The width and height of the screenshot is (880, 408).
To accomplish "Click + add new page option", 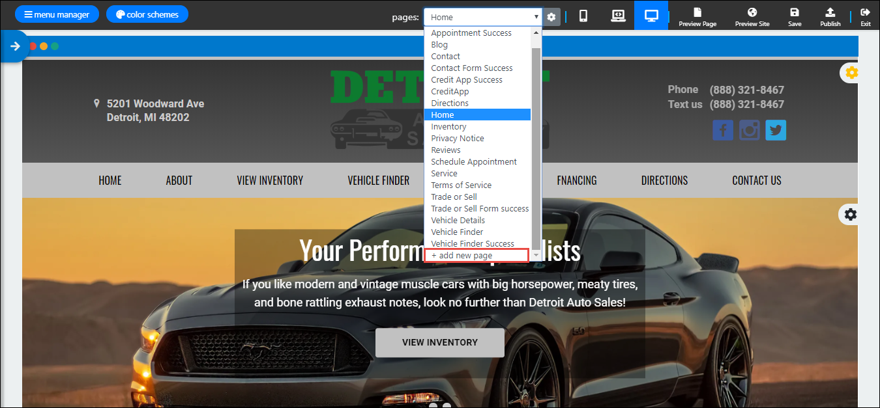I will click(477, 256).
